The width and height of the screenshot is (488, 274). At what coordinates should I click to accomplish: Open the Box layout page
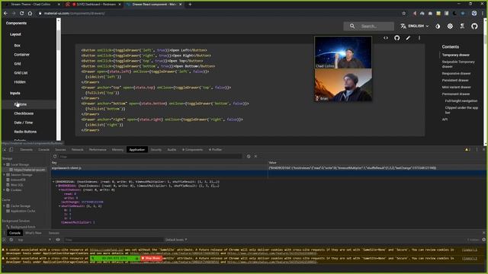click(17, 46)
